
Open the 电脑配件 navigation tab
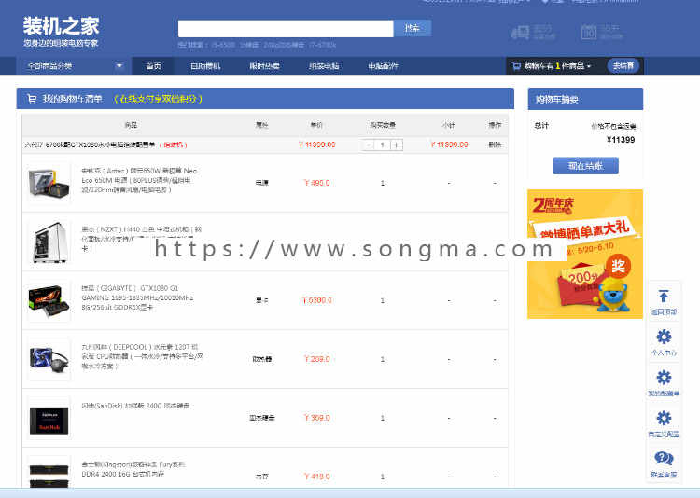tap(383, 66)
